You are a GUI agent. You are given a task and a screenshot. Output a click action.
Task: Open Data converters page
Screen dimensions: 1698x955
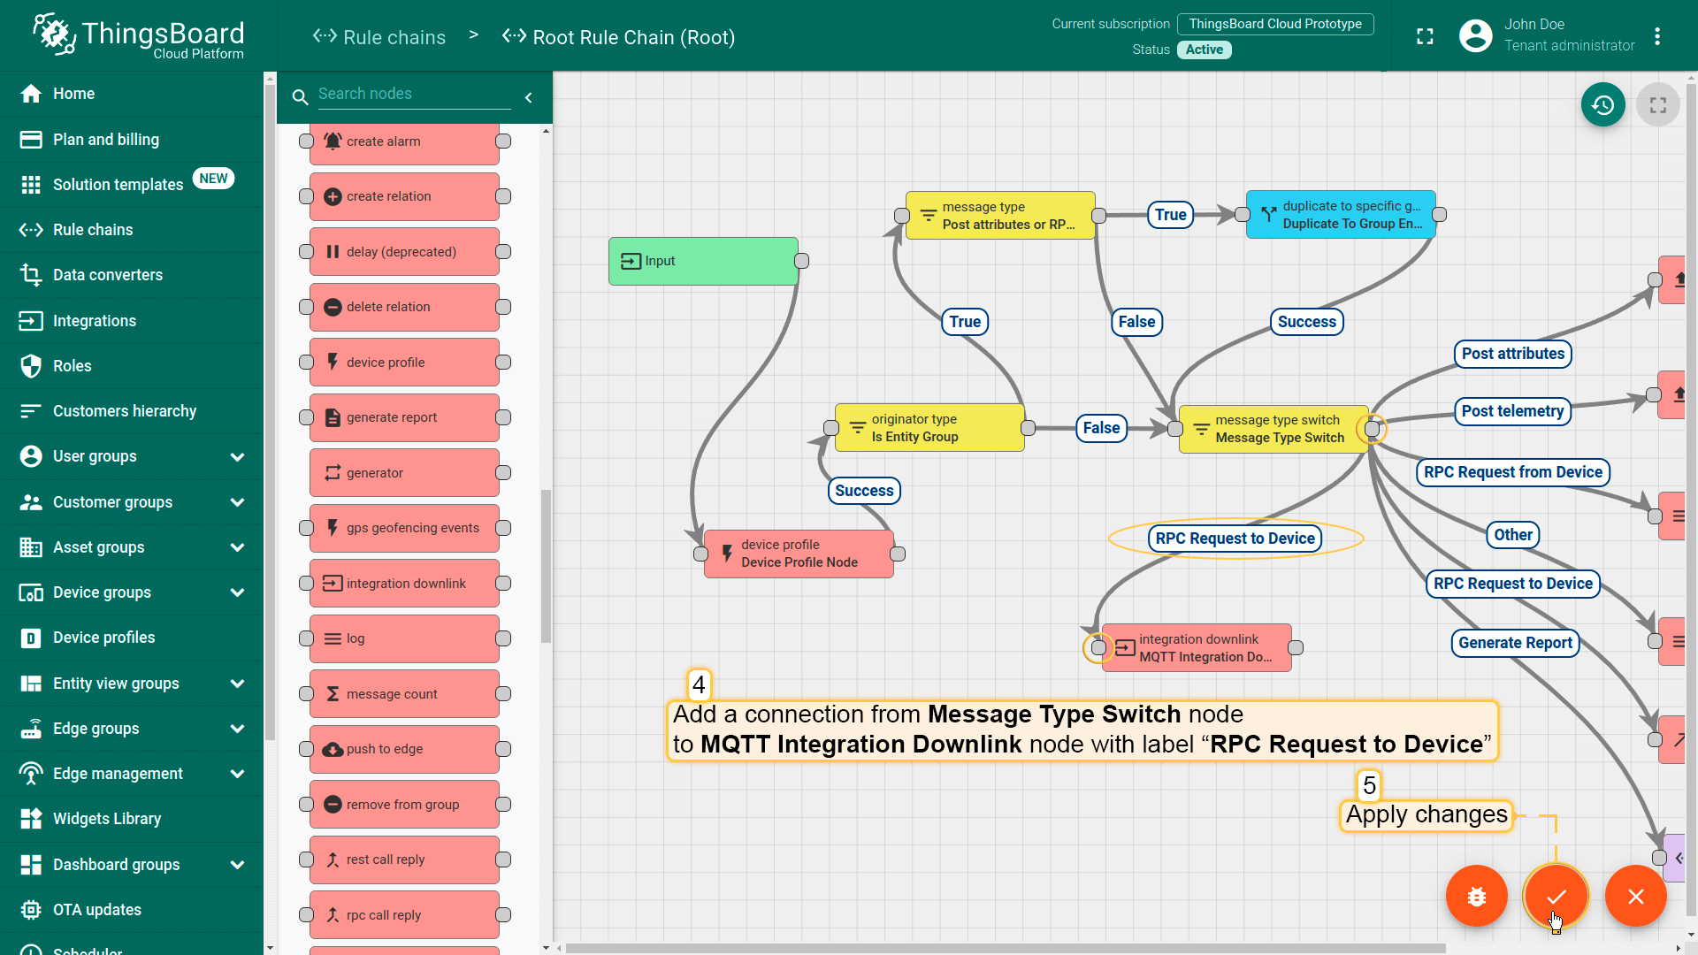coord(132,275)
